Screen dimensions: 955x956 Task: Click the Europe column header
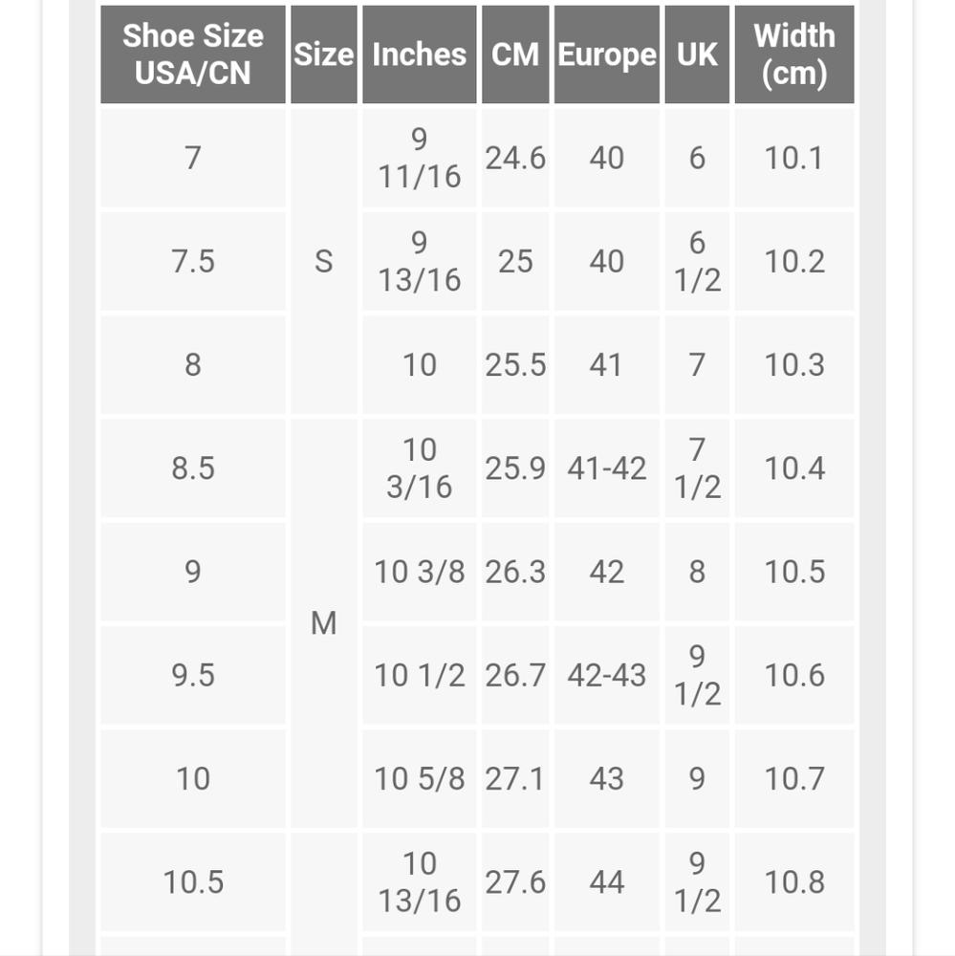(x=607, y=54)
